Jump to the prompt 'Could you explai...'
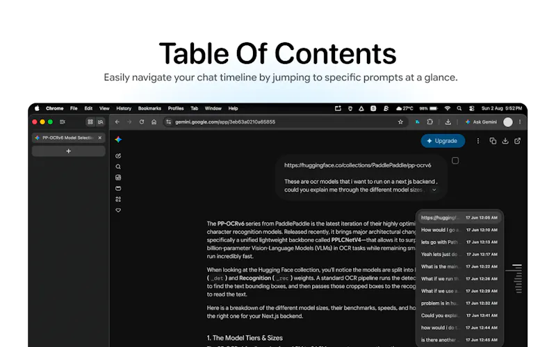This screenshot has height=347, width=556. pyautogui.click(x=459, y=316)
